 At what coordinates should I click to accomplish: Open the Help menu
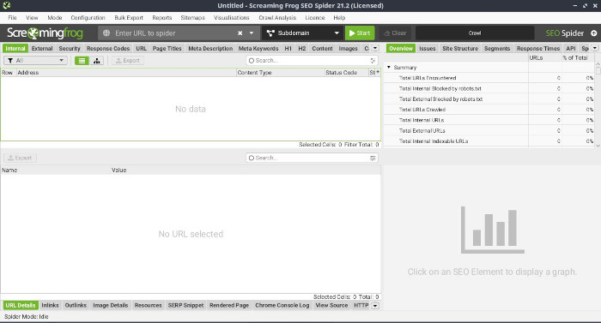pyautogui.click(x=339, y=18)
